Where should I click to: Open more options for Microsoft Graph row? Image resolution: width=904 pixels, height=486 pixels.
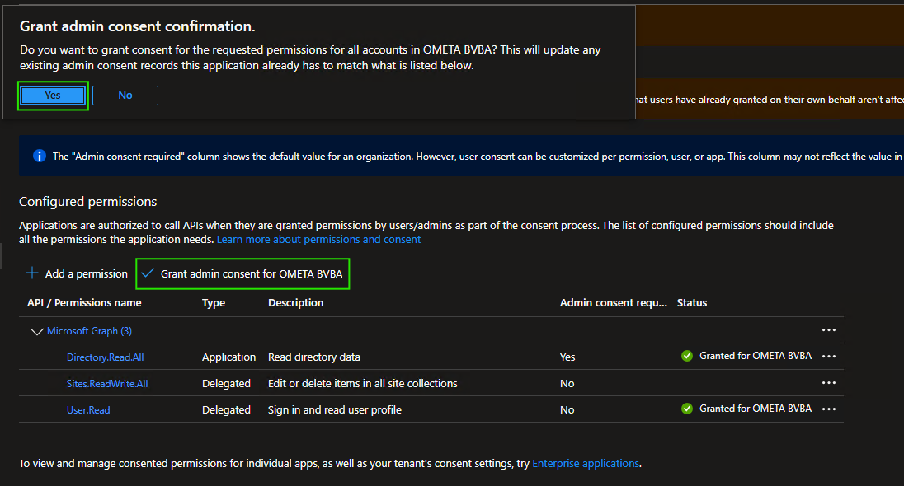pos(828,330)
